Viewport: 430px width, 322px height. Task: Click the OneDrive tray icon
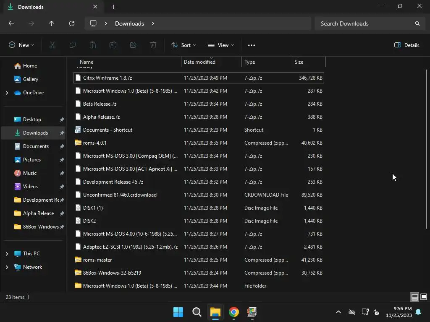point(352,312)
